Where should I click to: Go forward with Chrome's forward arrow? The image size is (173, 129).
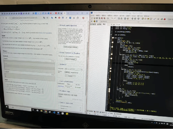click(x=3, y=18)
